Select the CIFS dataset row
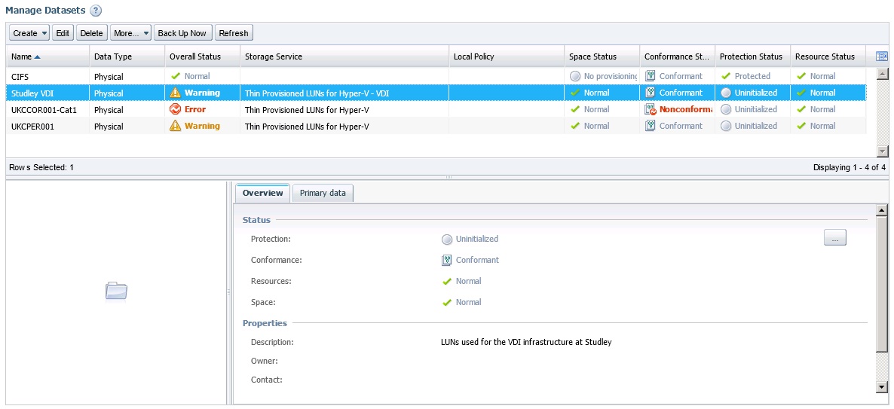The image size is (894, 409). [x=45, y=76]
